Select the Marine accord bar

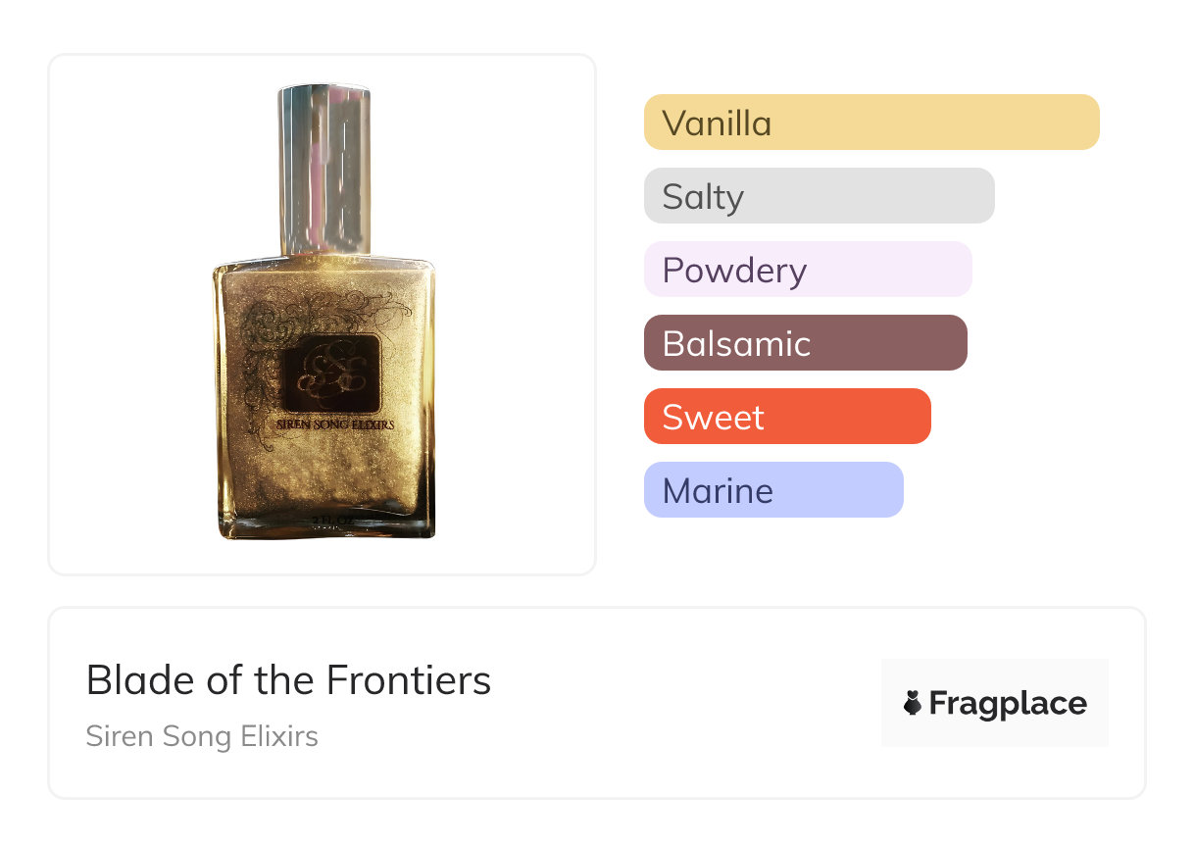tap(773, 490)
